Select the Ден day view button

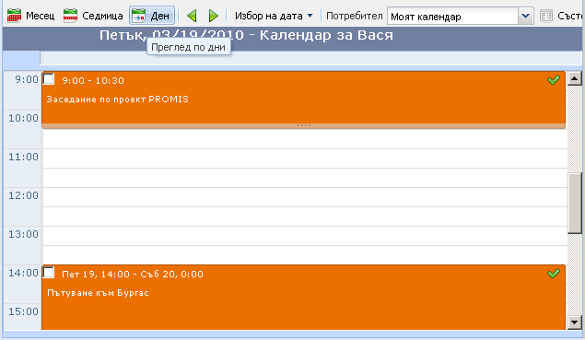tap(152, 16)
